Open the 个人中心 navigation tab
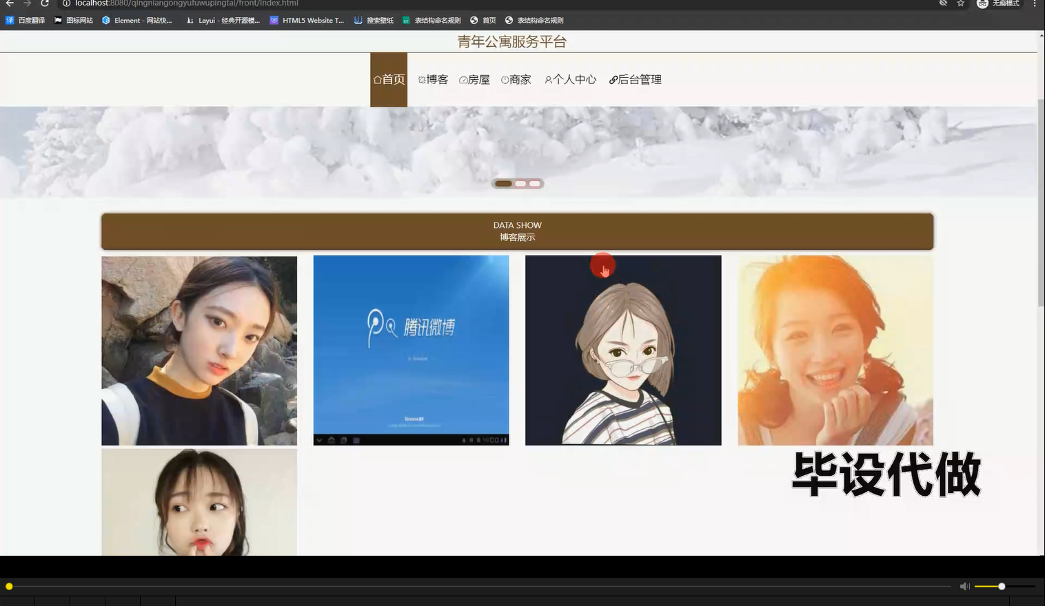The image size is (1045, 606). click(x=570, y=80)
